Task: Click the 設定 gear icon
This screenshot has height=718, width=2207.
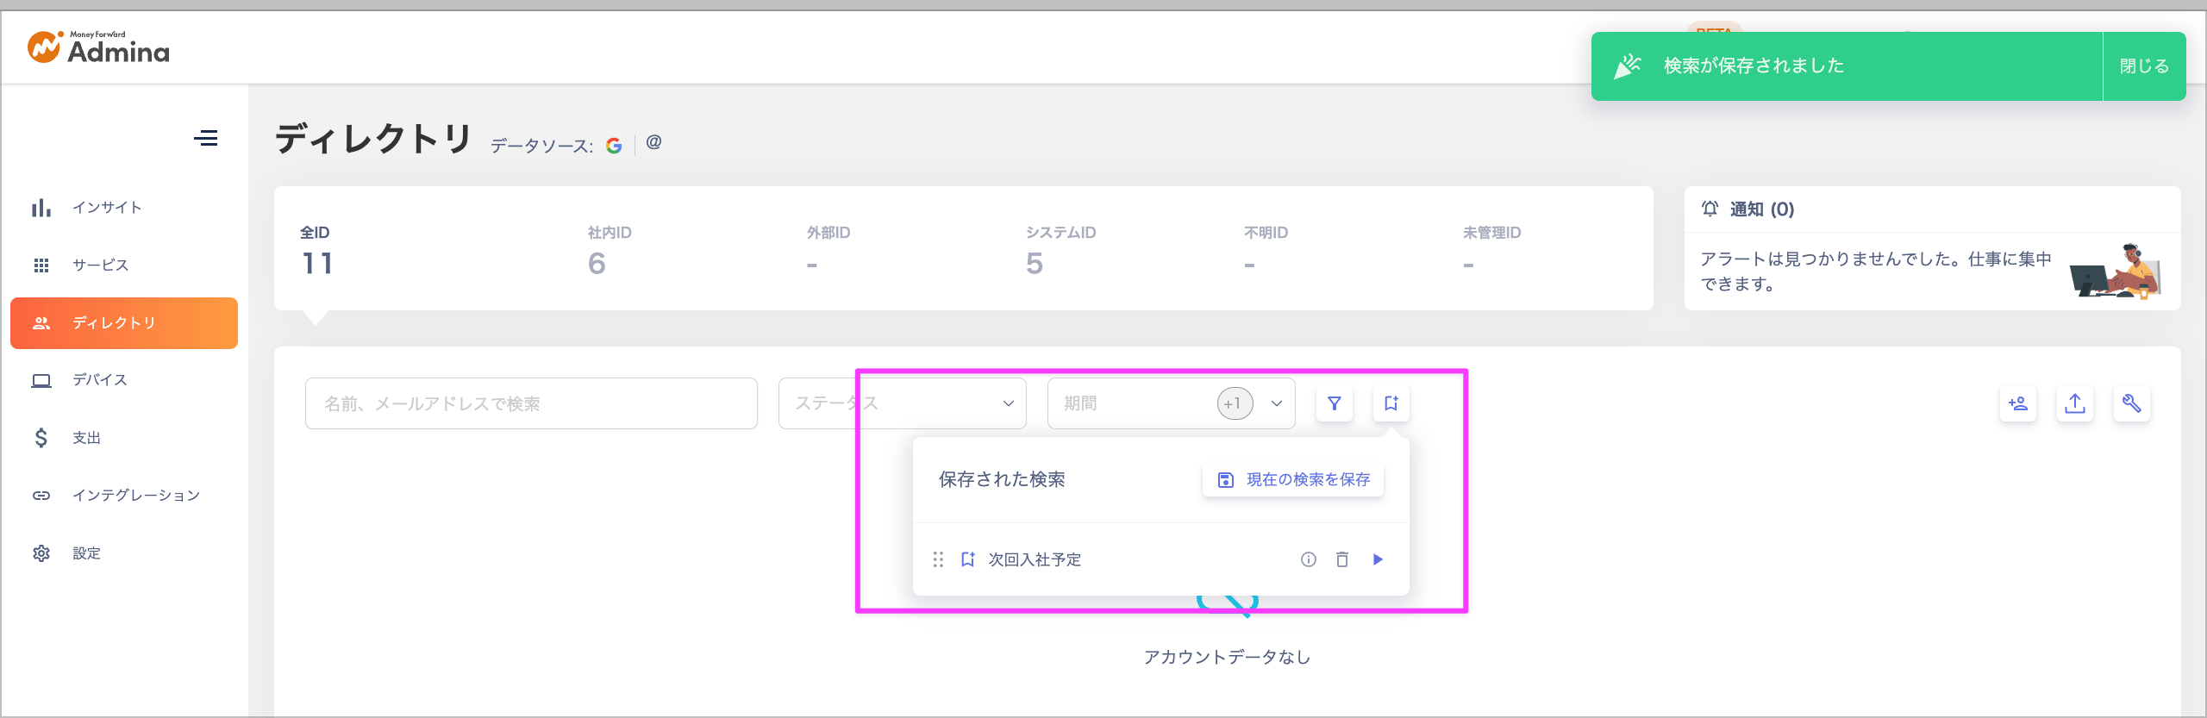Action: tap(41, 553)
